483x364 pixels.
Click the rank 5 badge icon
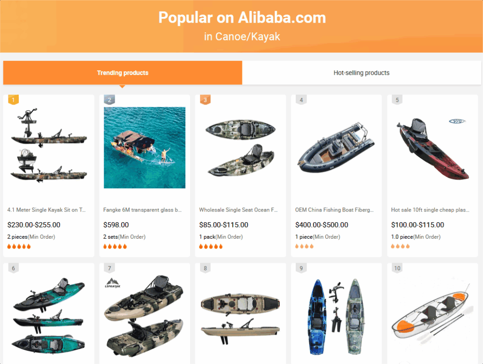(x=397, y=100)
